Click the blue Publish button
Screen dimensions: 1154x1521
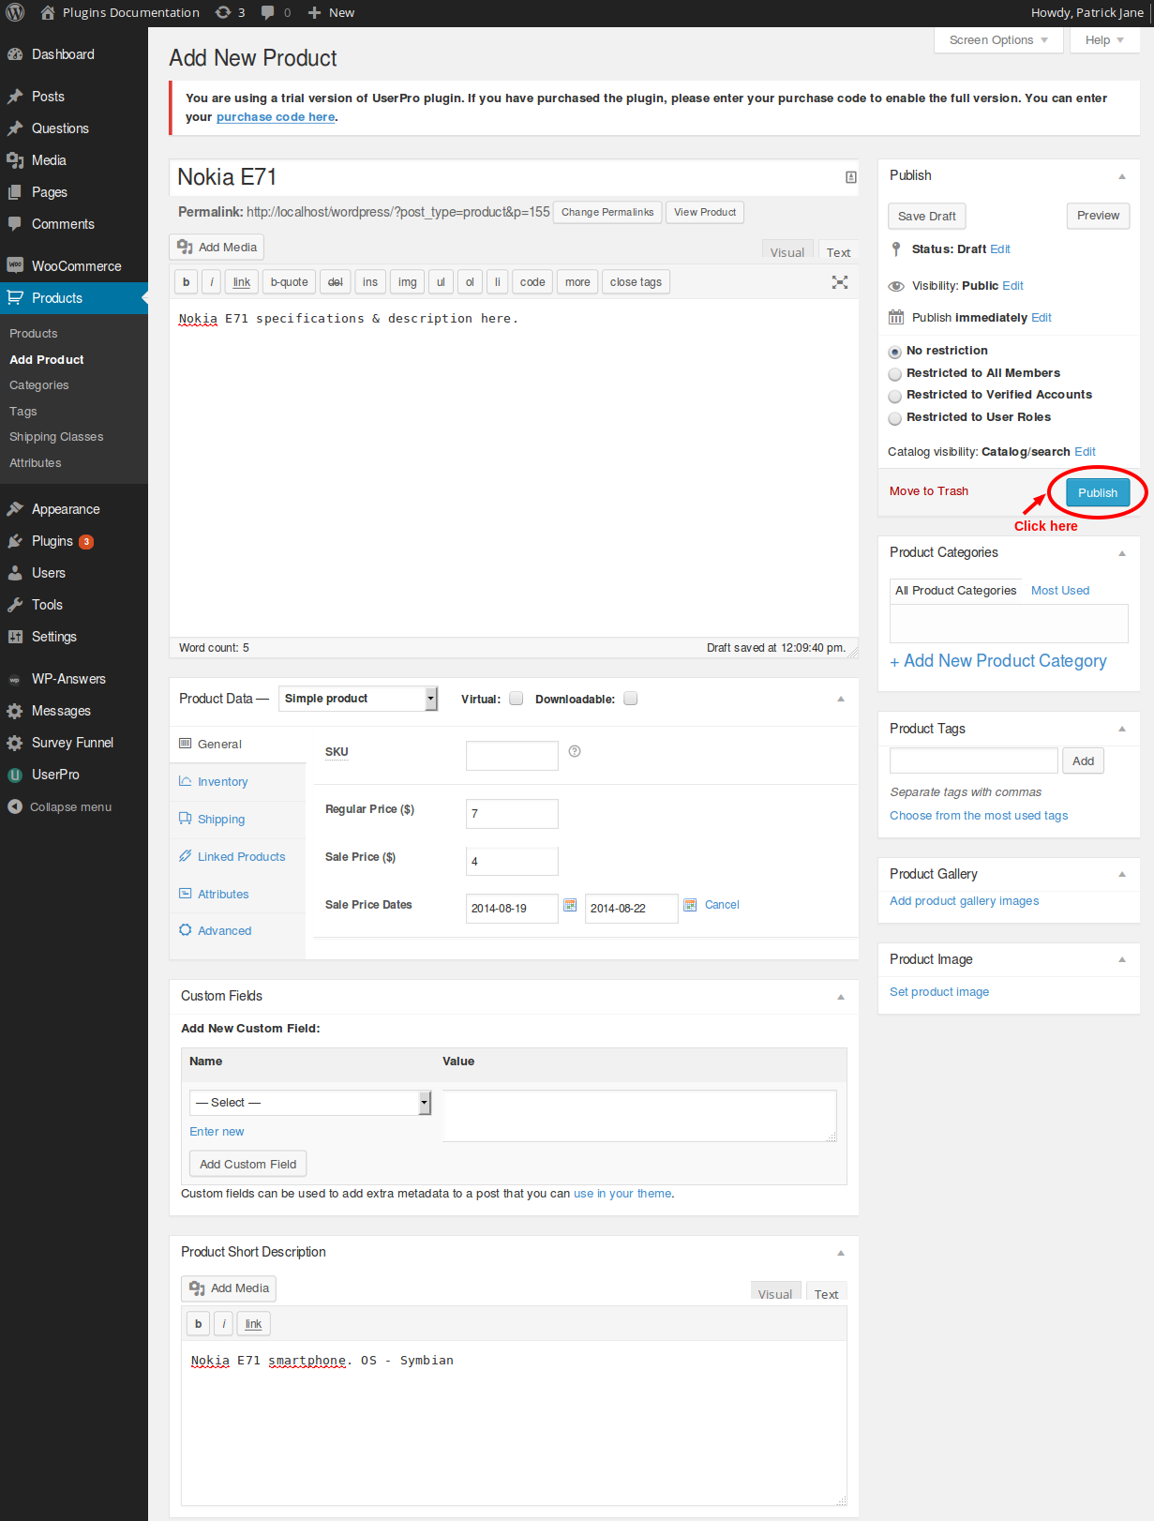(x=1097, y=492)
